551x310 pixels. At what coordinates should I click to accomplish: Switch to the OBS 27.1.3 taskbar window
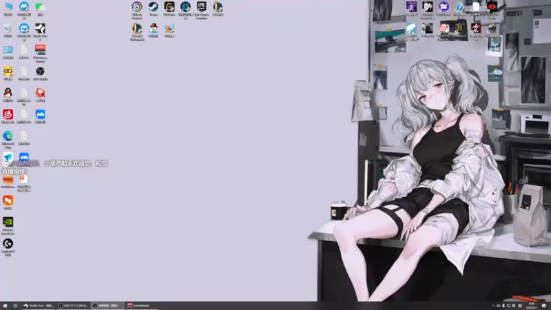click(x=73, y=305)
